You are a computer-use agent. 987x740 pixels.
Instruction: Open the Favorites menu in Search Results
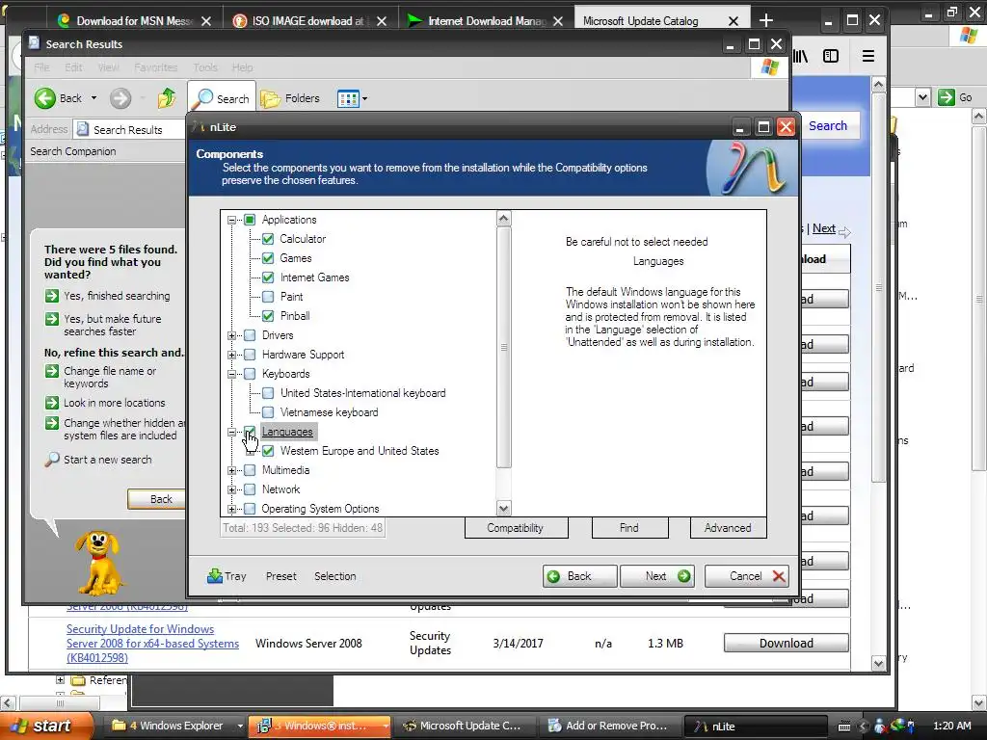pyautogui.click(x=155, y=67)
